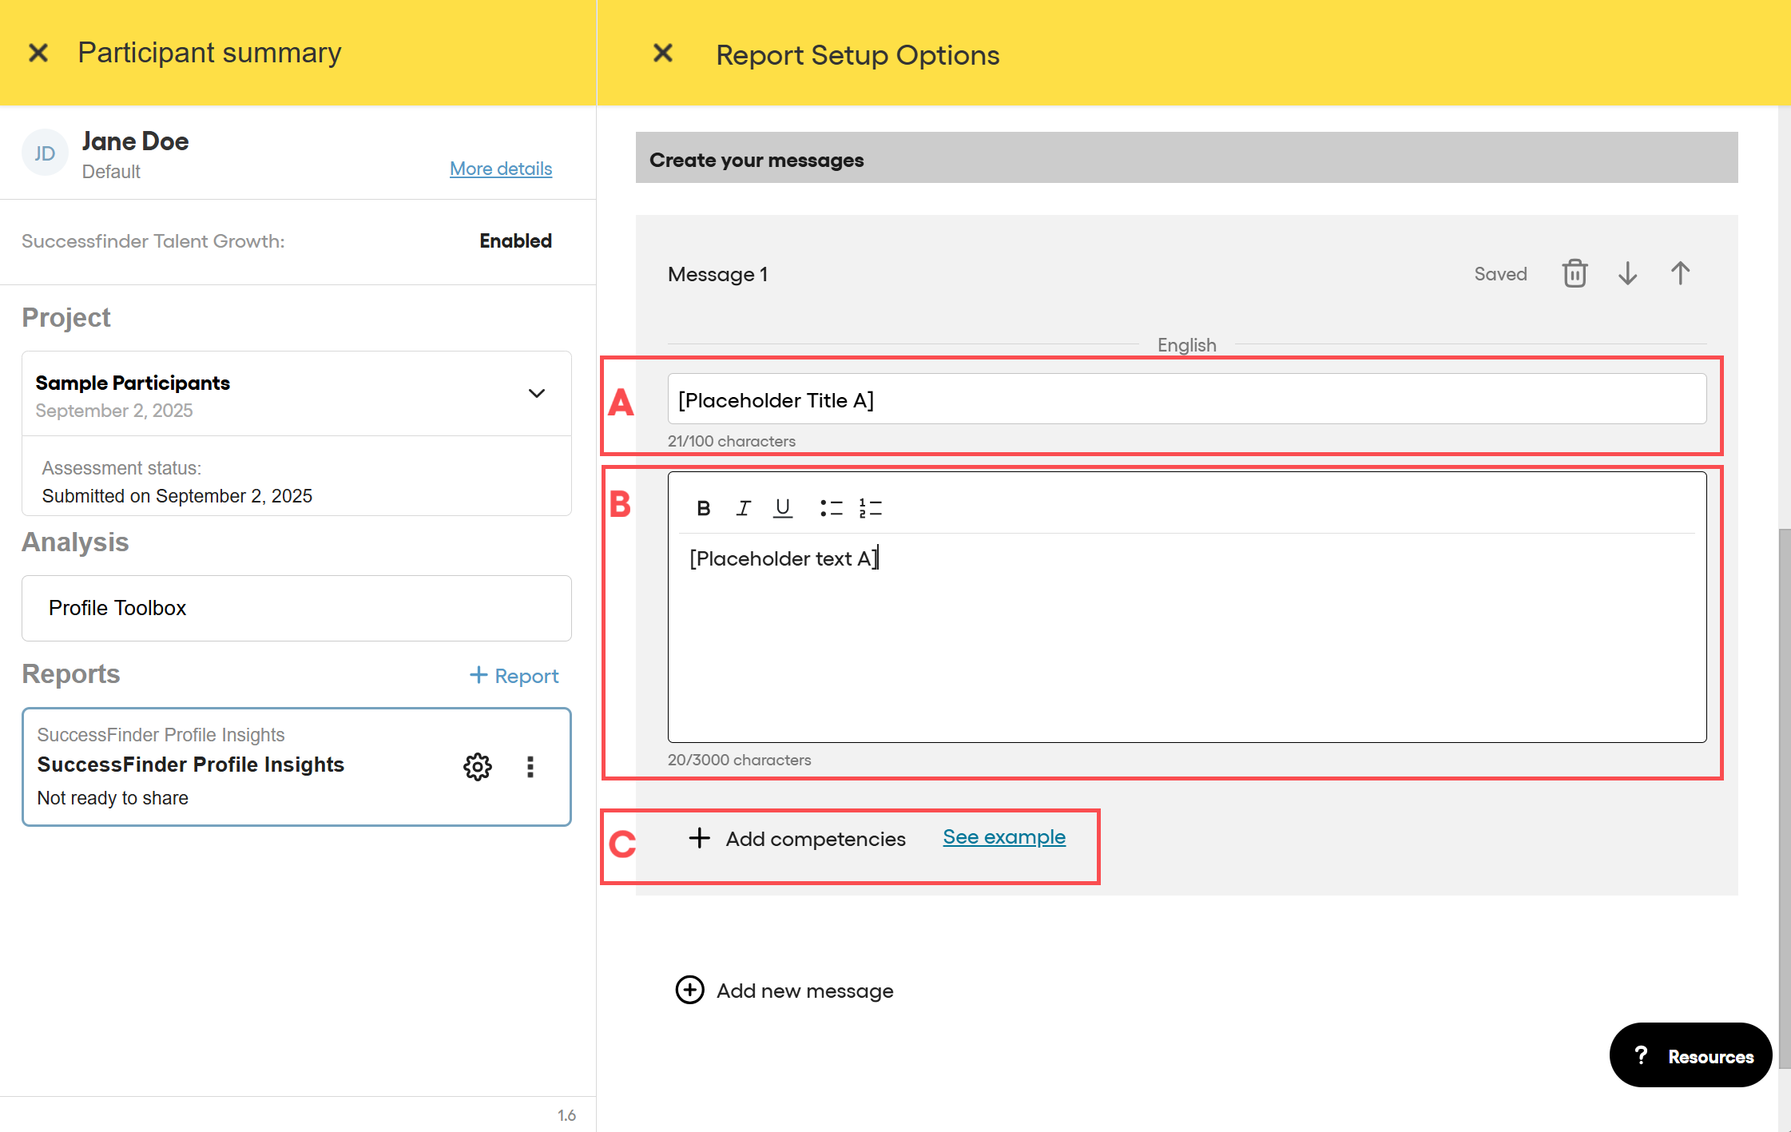Click into the message body text area
Viewport: 1791px width, 1132px height.
pyautogui.click(x=1187, y=639)
